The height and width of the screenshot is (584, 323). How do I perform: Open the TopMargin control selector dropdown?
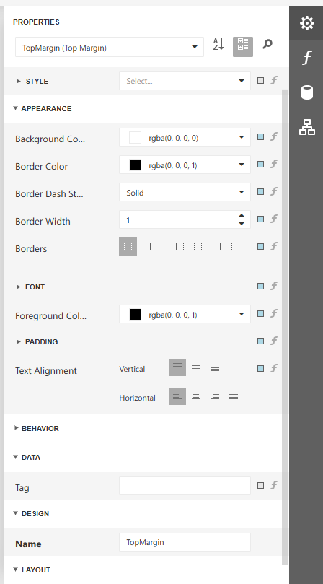point(110,47)
